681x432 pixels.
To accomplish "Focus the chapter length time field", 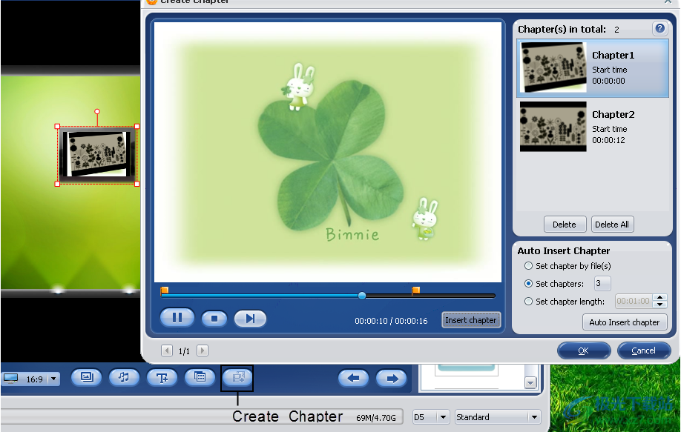I will (634, 301).
